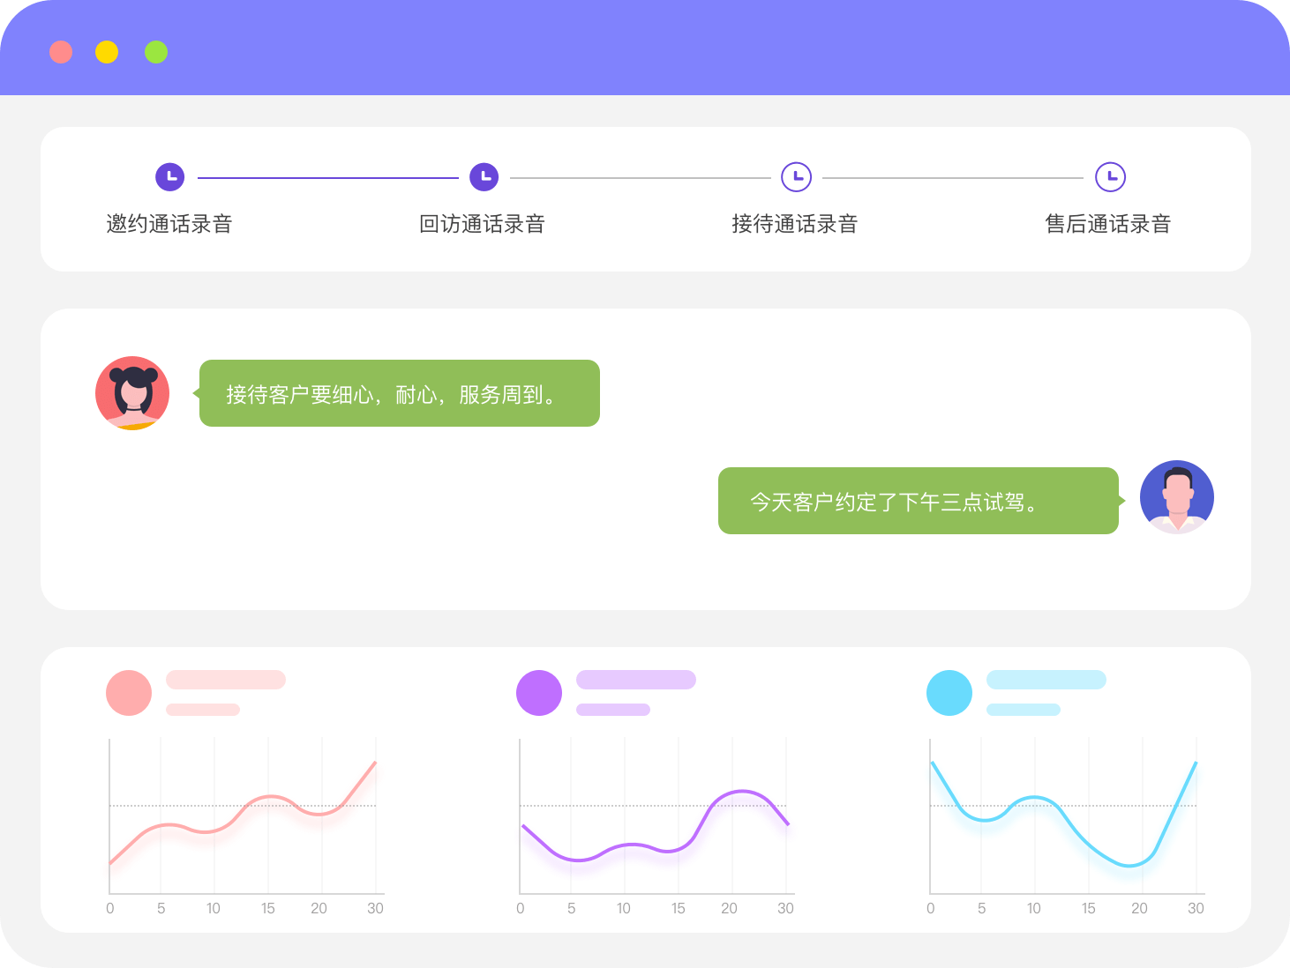This screenshot has width=1290, height=968.
Task: Switch to the 回访通话录音 step
Action: [x=483, y=224]
